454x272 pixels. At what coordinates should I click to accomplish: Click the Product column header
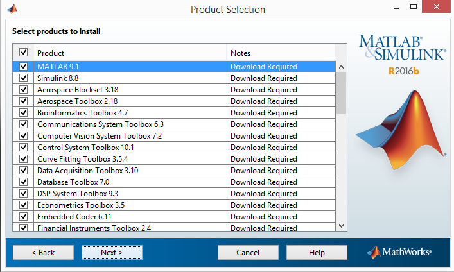click(x=128, y=53)
